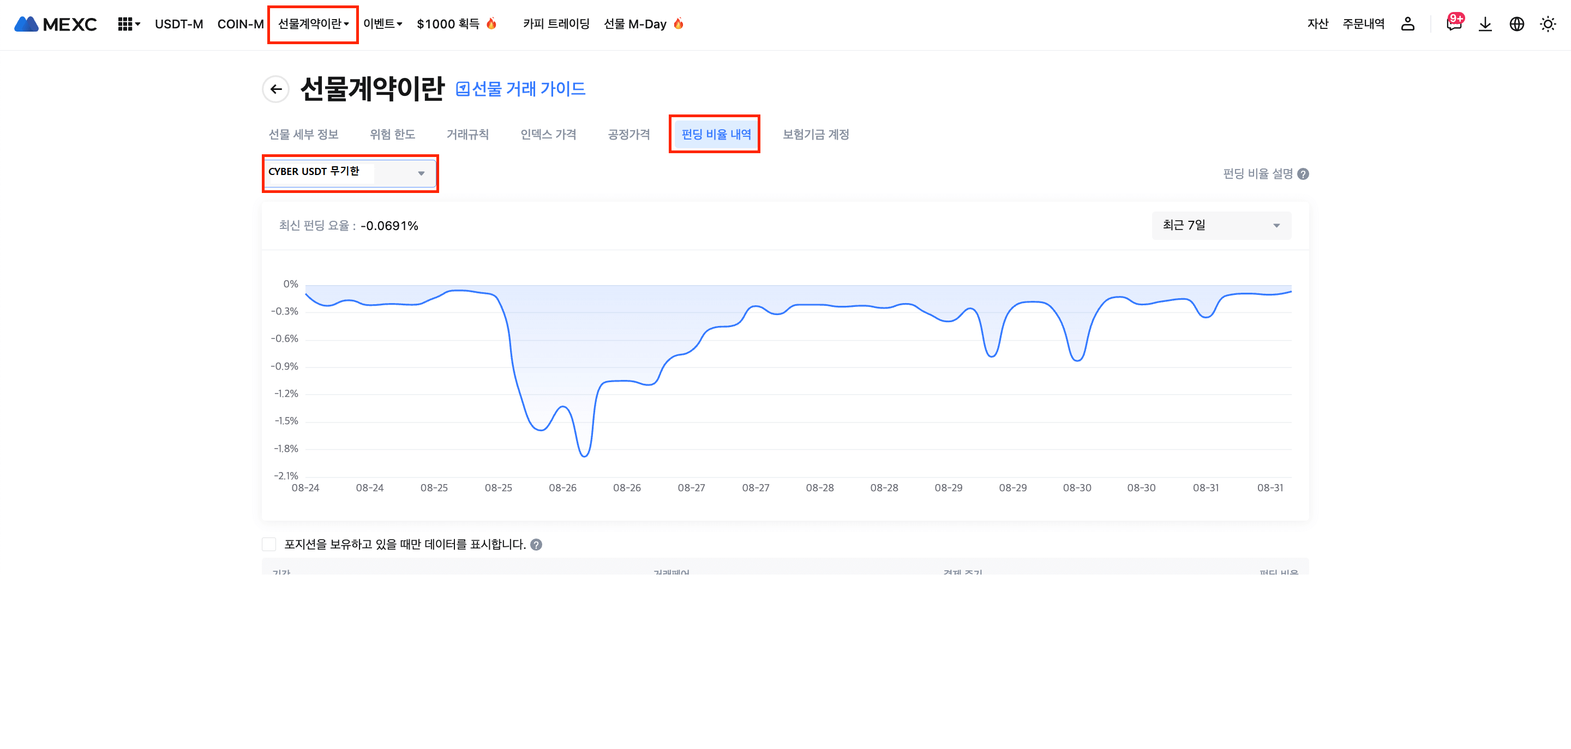Click the back arrow button

click(275, 89)
